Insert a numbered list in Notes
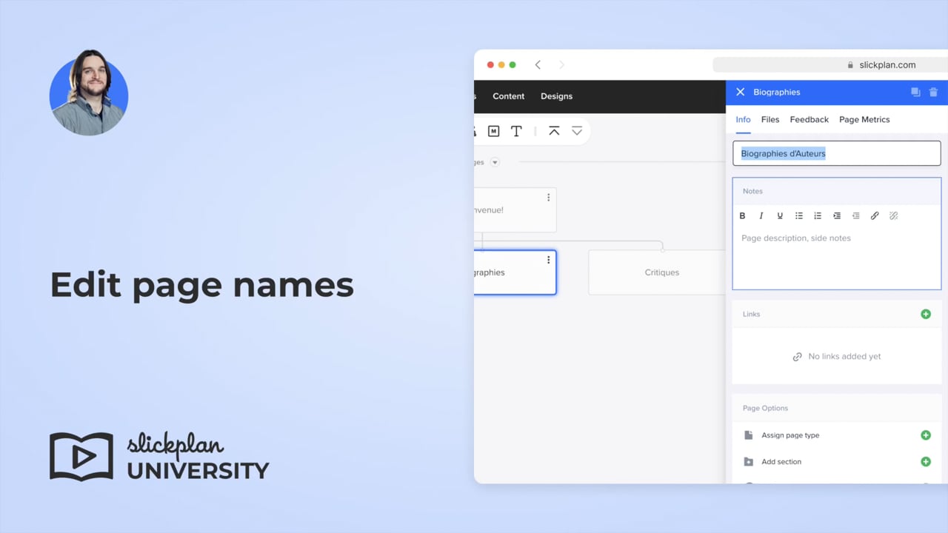Viewport: 948px width, 533px height. 818,215
